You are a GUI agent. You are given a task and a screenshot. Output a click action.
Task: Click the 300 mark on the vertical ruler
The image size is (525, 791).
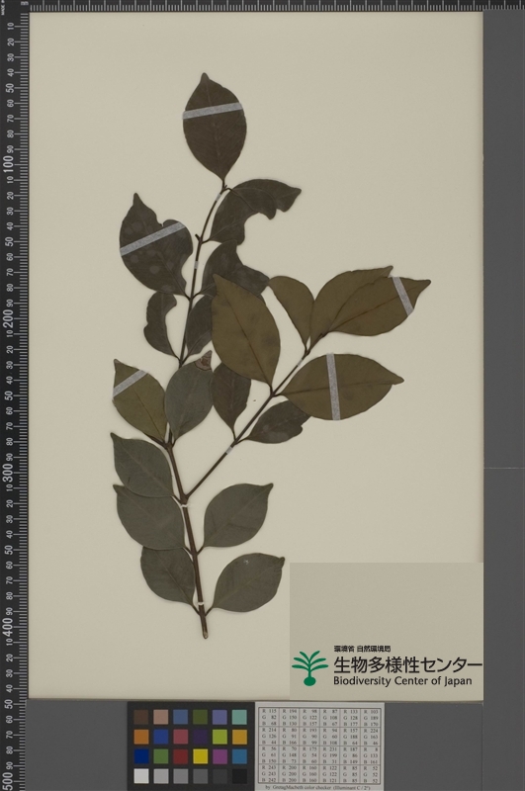pyautogui.click(x=9, y=471)
